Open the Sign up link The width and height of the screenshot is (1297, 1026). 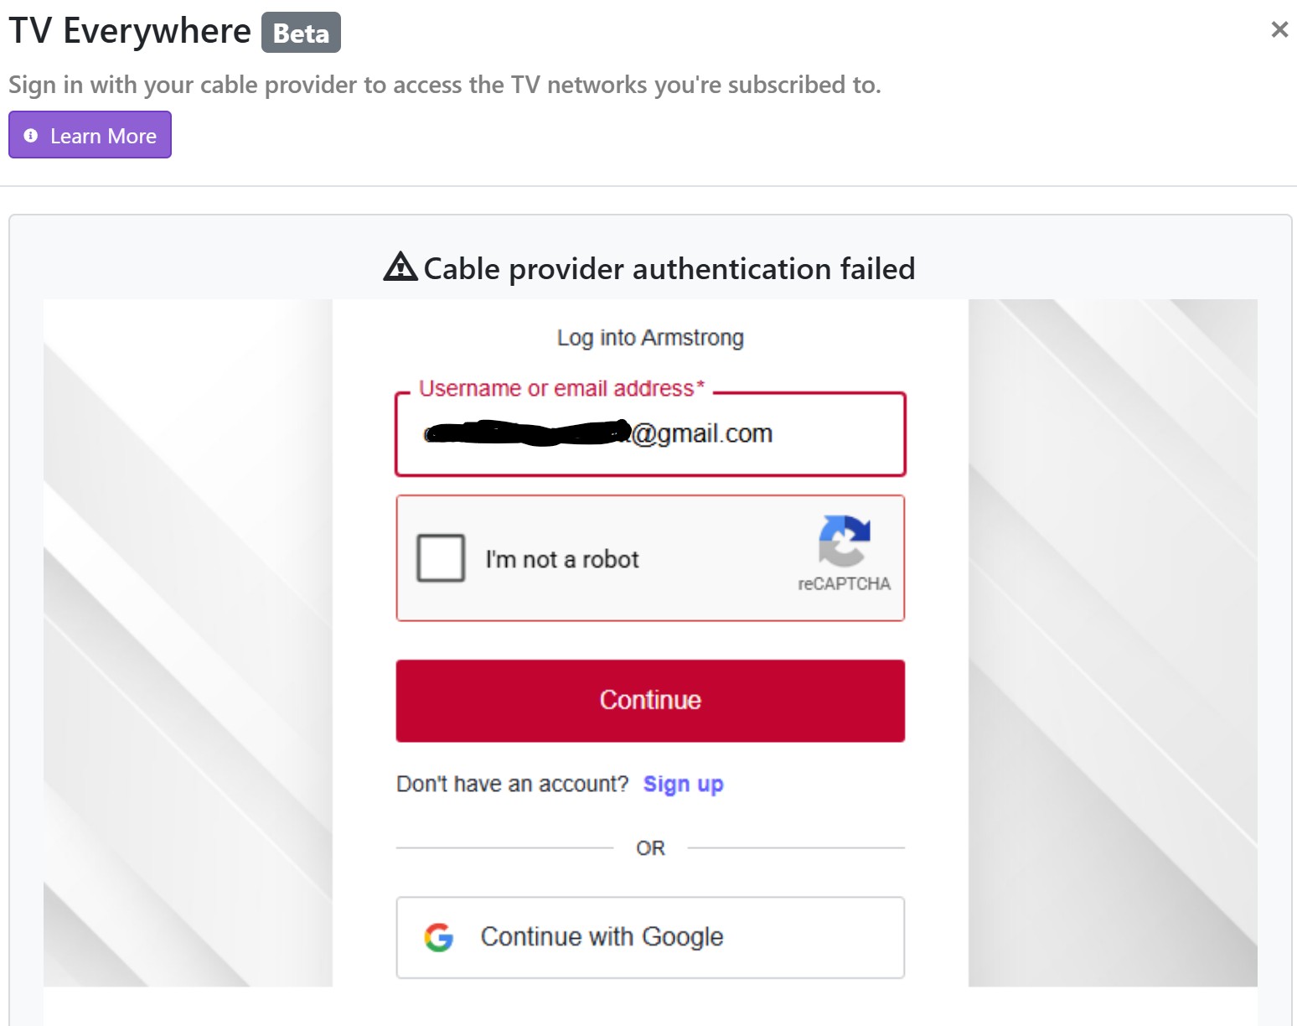pyautogui.click(x=683, y=784)
